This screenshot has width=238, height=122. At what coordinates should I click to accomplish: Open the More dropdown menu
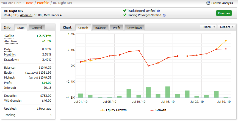[208, 27]
